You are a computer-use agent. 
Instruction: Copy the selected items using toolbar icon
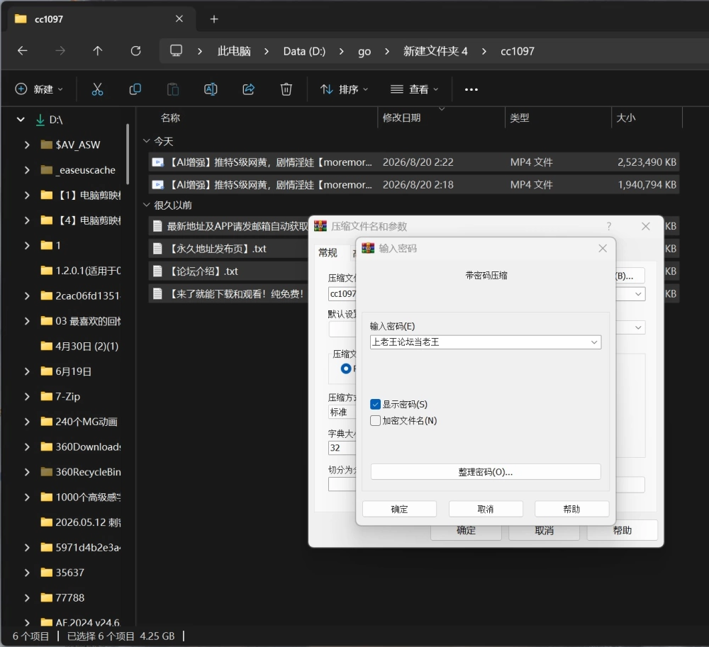tap(135, 89)
